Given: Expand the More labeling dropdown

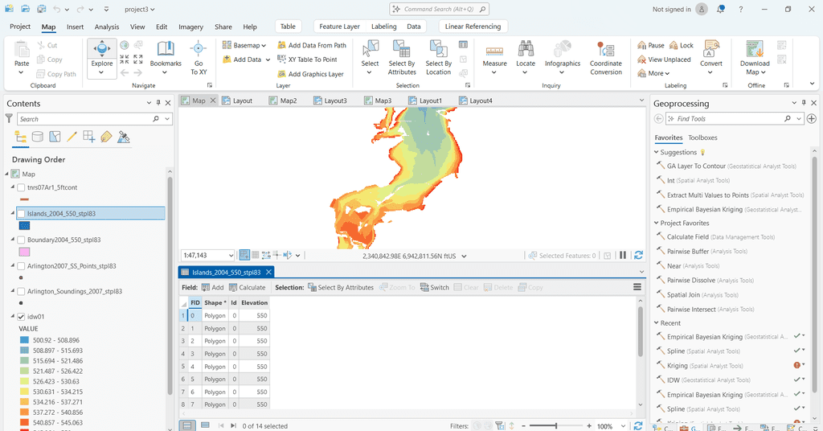Looking at the screenshot, I should (x=653, y=73).
